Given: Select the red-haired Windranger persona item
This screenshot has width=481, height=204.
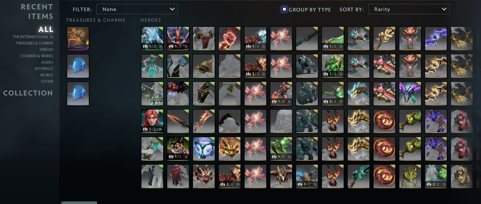Looking at the screenshot, I should coord(152,121).
